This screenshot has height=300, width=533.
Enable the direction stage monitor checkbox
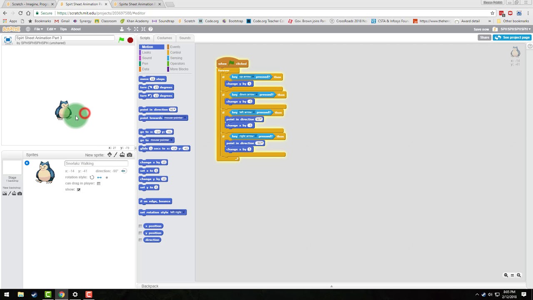pyautogui.click(x=140, y=240)
